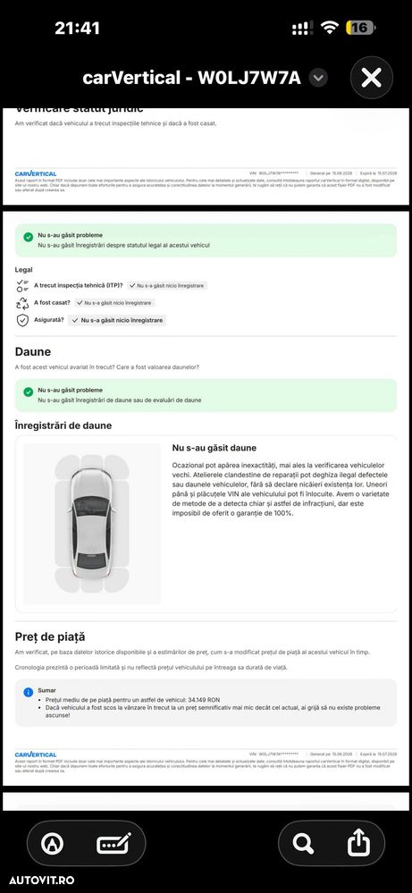Tap the shield icon next to Asigurată
412x893 pixels.
click(x=22, y=320)
